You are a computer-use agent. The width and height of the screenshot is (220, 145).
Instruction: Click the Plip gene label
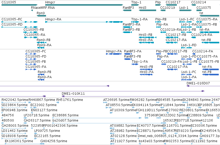point(158,2)
